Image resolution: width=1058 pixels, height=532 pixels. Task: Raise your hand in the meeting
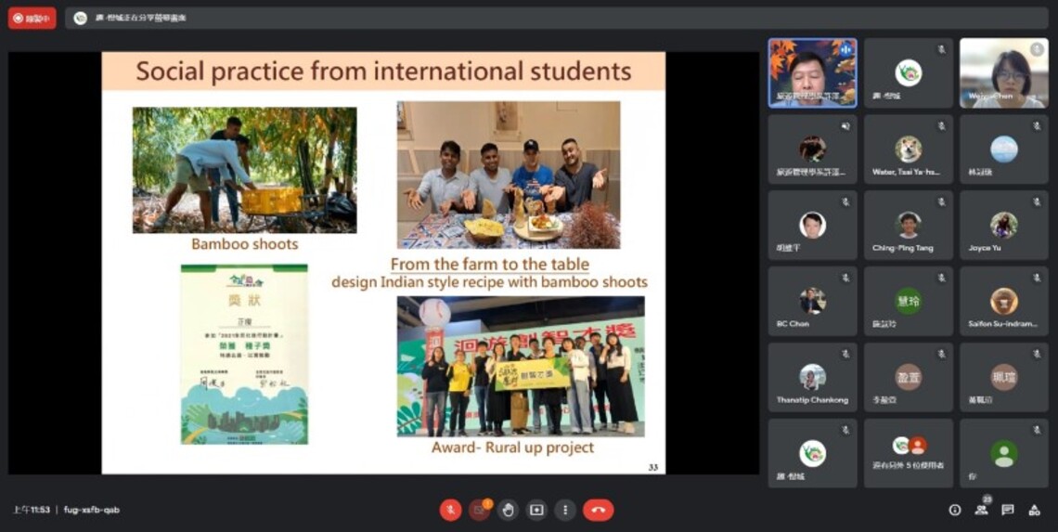click(508, 510)
